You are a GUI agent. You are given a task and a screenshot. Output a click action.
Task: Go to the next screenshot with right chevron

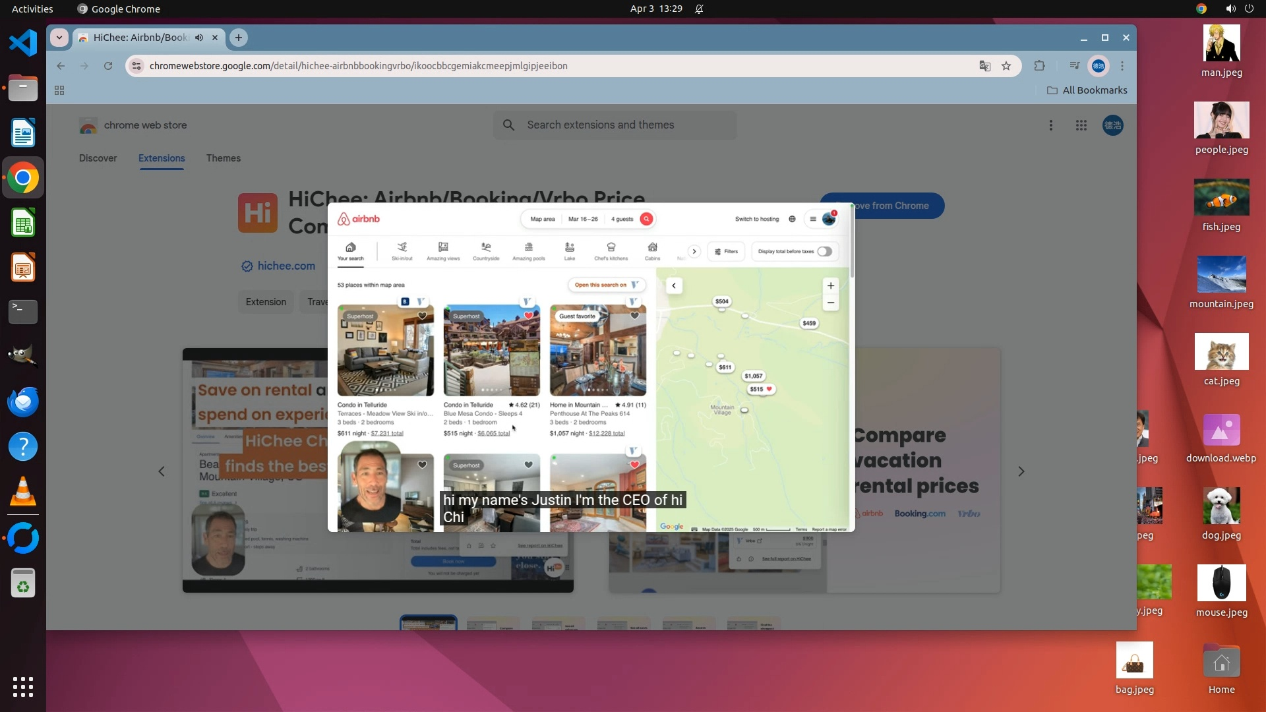[1021, 471]
